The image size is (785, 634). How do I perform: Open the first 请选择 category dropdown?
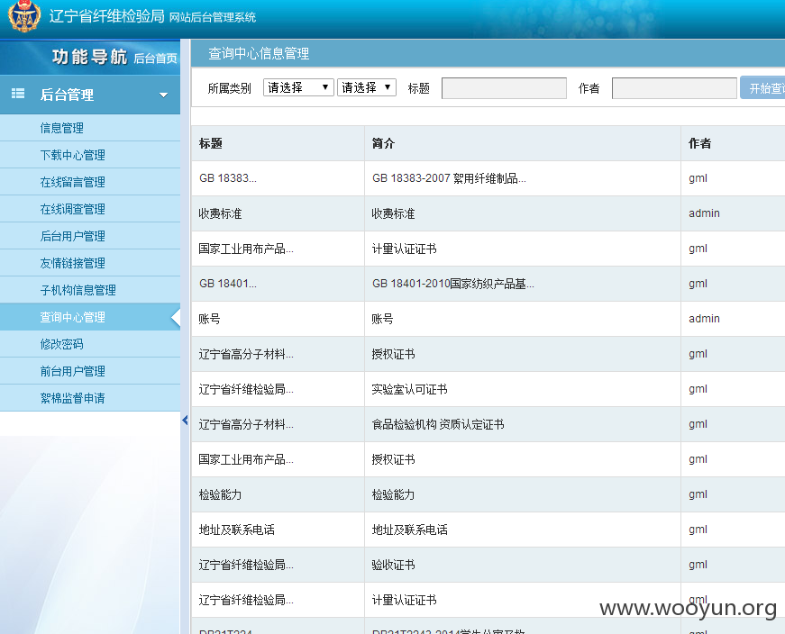click(298, 87)
